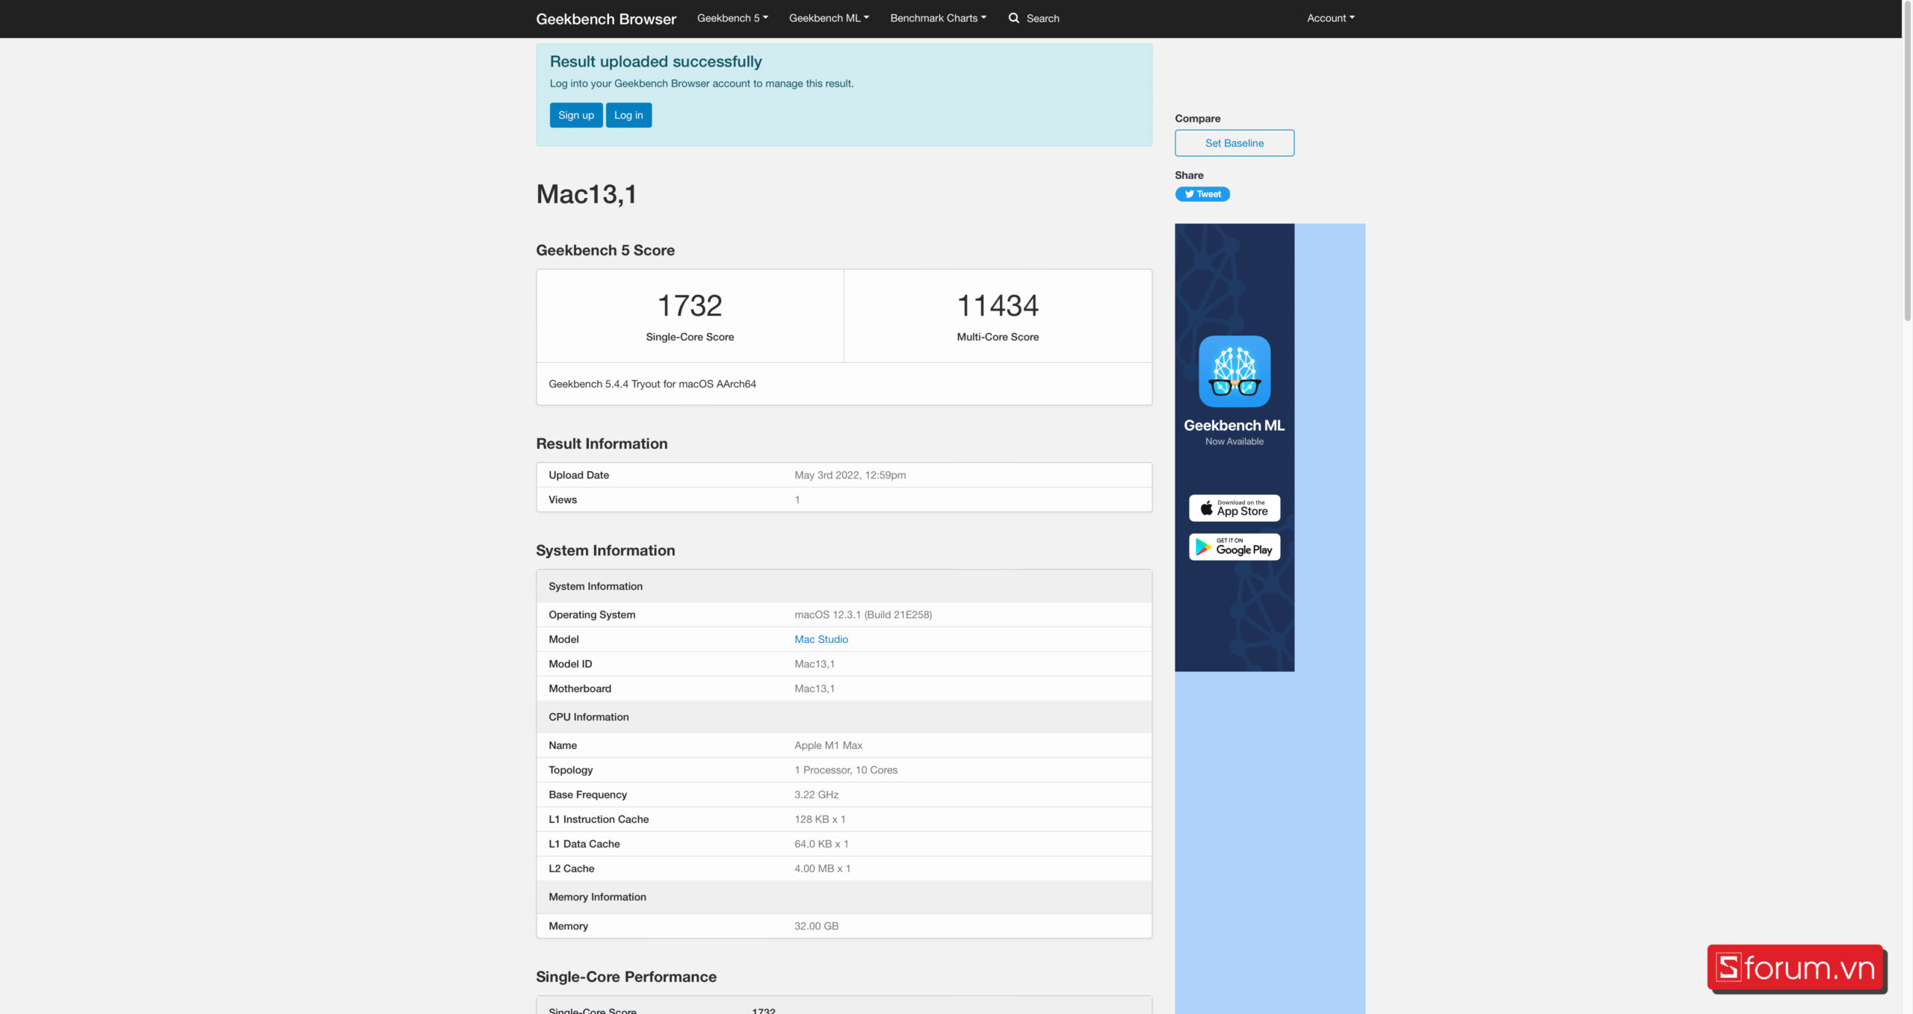Click the 1732 Single-Core Score value
Image resolution: width=1913 pixels, height=1014 pixels.
[x=689, y=305]
